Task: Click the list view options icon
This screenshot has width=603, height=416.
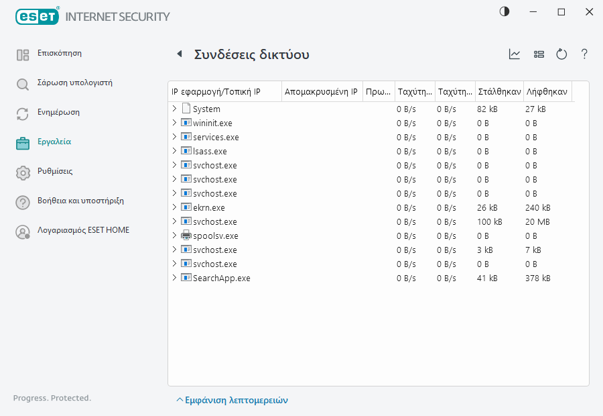Action: tap(539, 54)
